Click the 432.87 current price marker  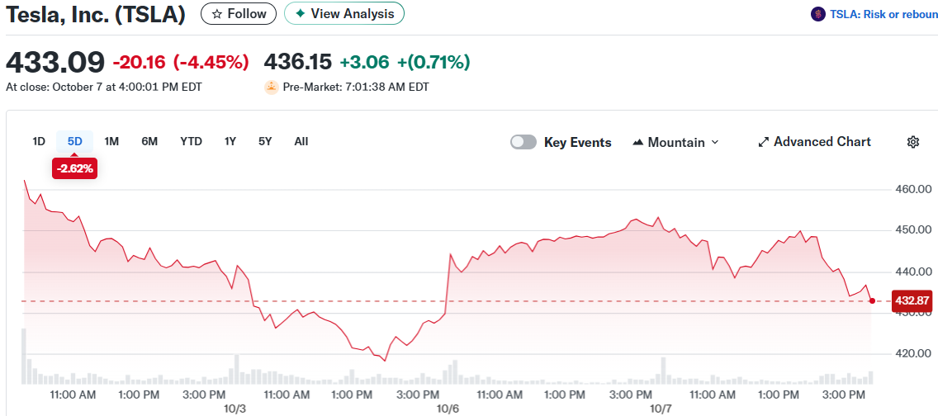[912, 300]
